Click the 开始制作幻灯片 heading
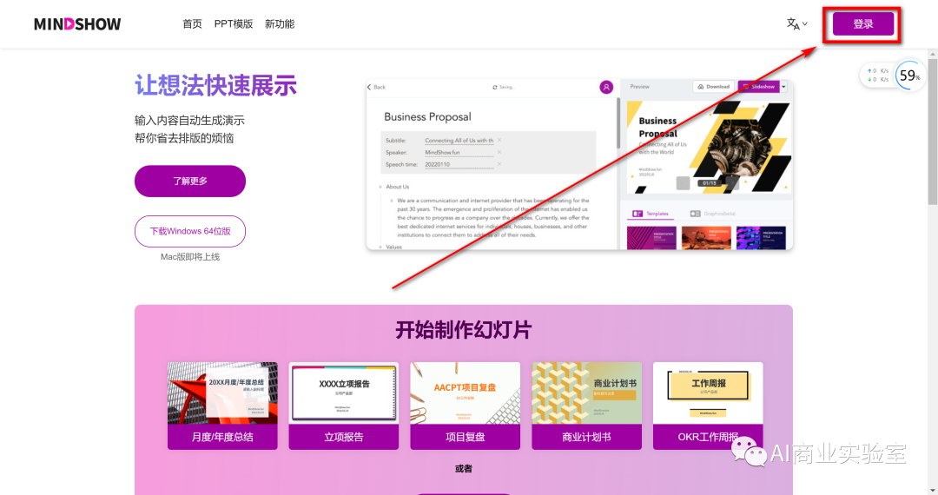 [x=464, y=330]
